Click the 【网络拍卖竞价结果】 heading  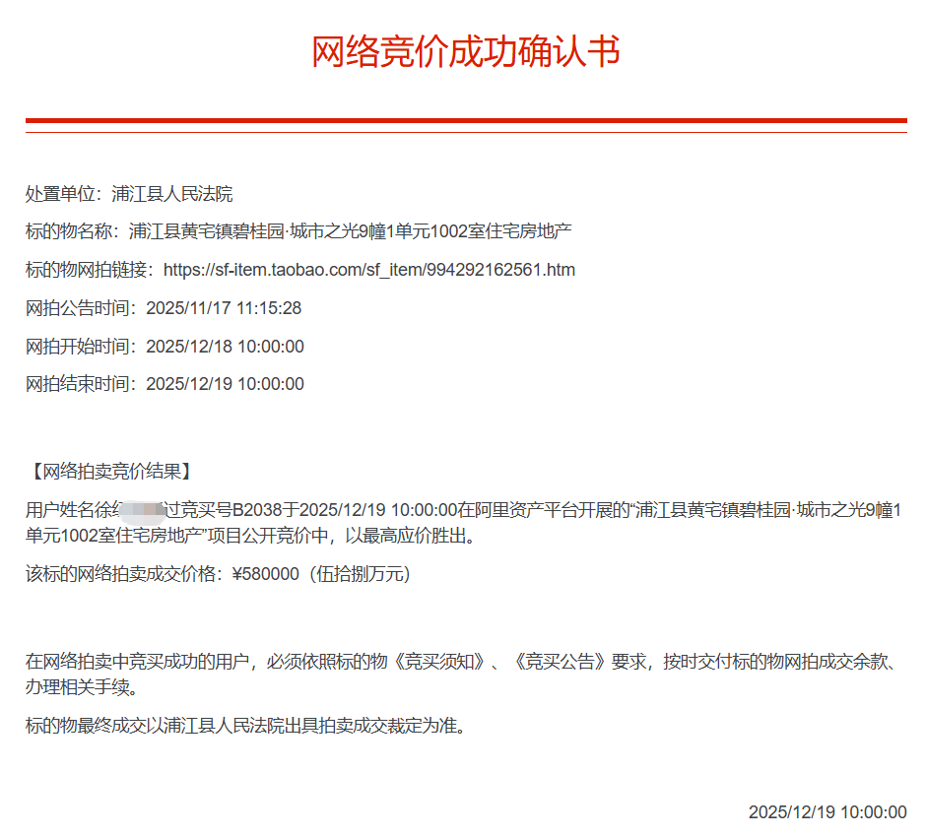(x=108, y=472)
